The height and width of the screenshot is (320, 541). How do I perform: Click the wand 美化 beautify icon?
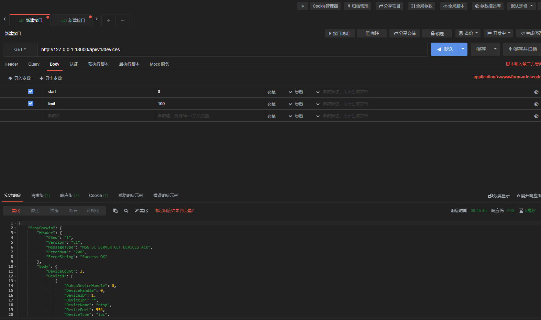141,211
